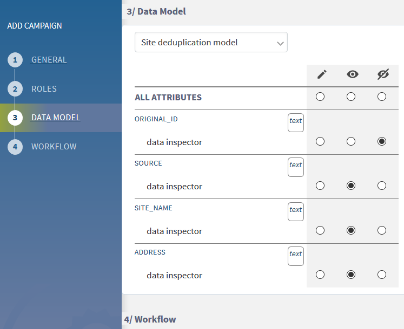The width and height of the screenshot is (404, 329).
Task: Click step 1 circle icon in sidebar
Action: point(15,60)
